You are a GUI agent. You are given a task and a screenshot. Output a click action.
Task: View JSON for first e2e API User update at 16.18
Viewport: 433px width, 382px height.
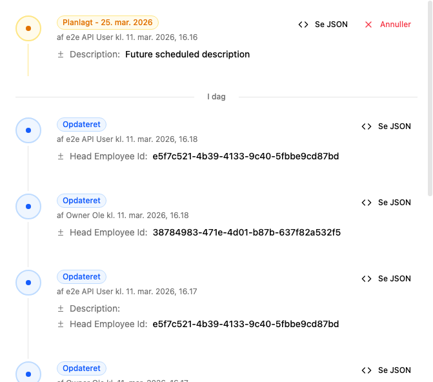click(x=386, y=126)
